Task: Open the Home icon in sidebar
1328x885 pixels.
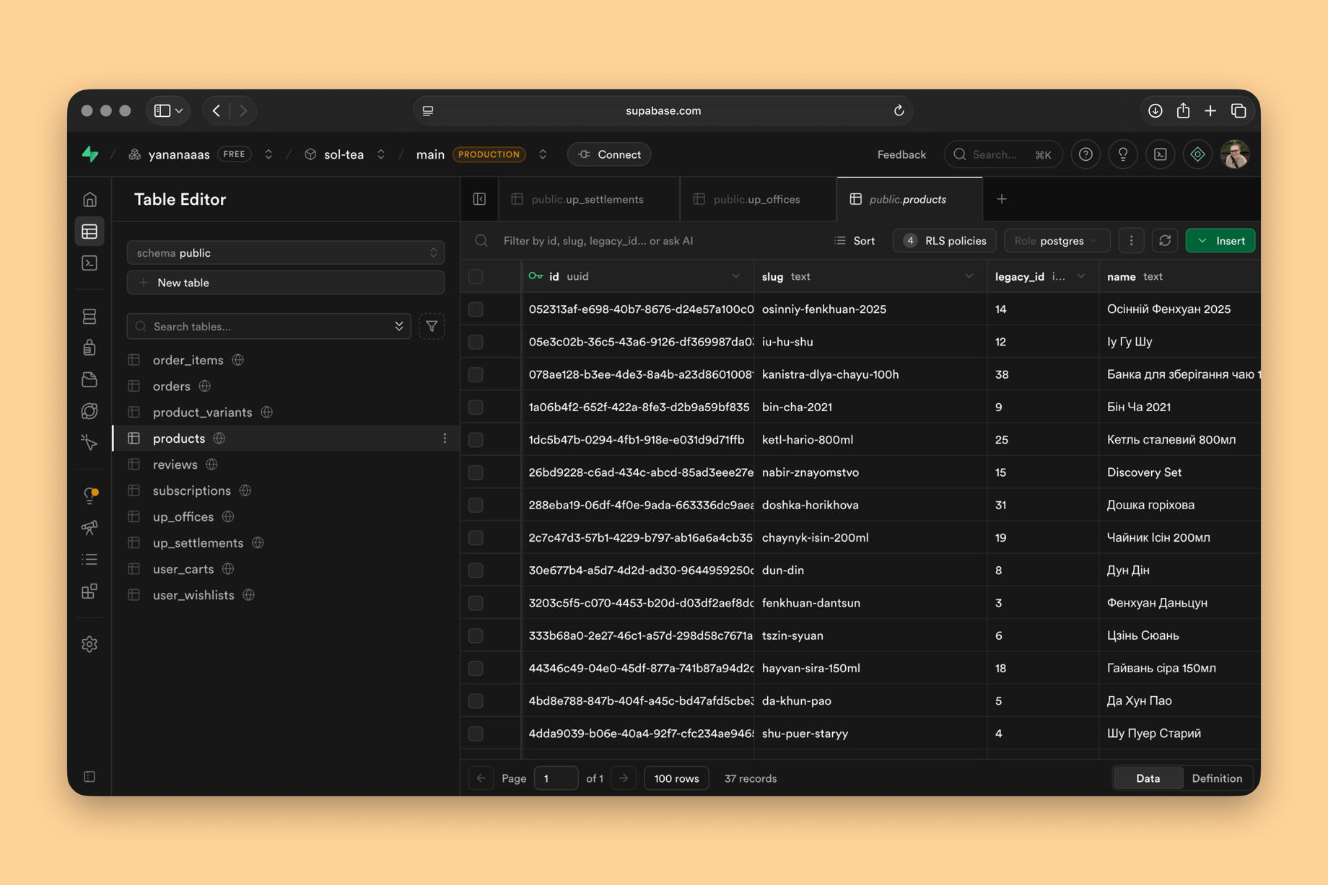Action: click(89, 200)
